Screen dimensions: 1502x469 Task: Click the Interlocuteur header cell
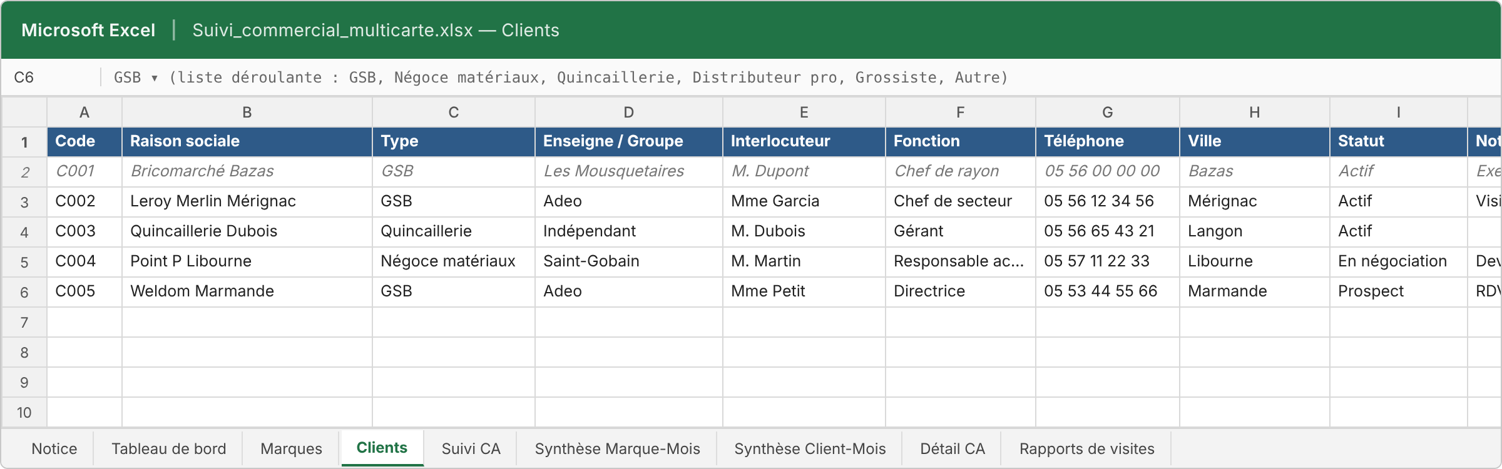[x=804, y=141]
